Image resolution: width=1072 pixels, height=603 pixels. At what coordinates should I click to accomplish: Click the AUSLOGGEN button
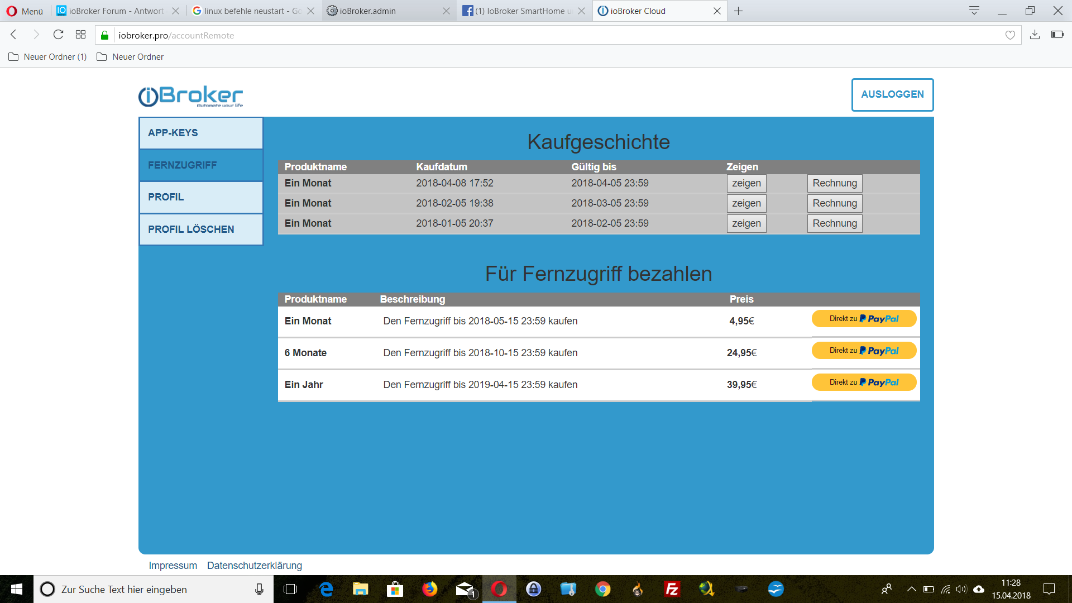pyautogui.click(x=892, y=94)
